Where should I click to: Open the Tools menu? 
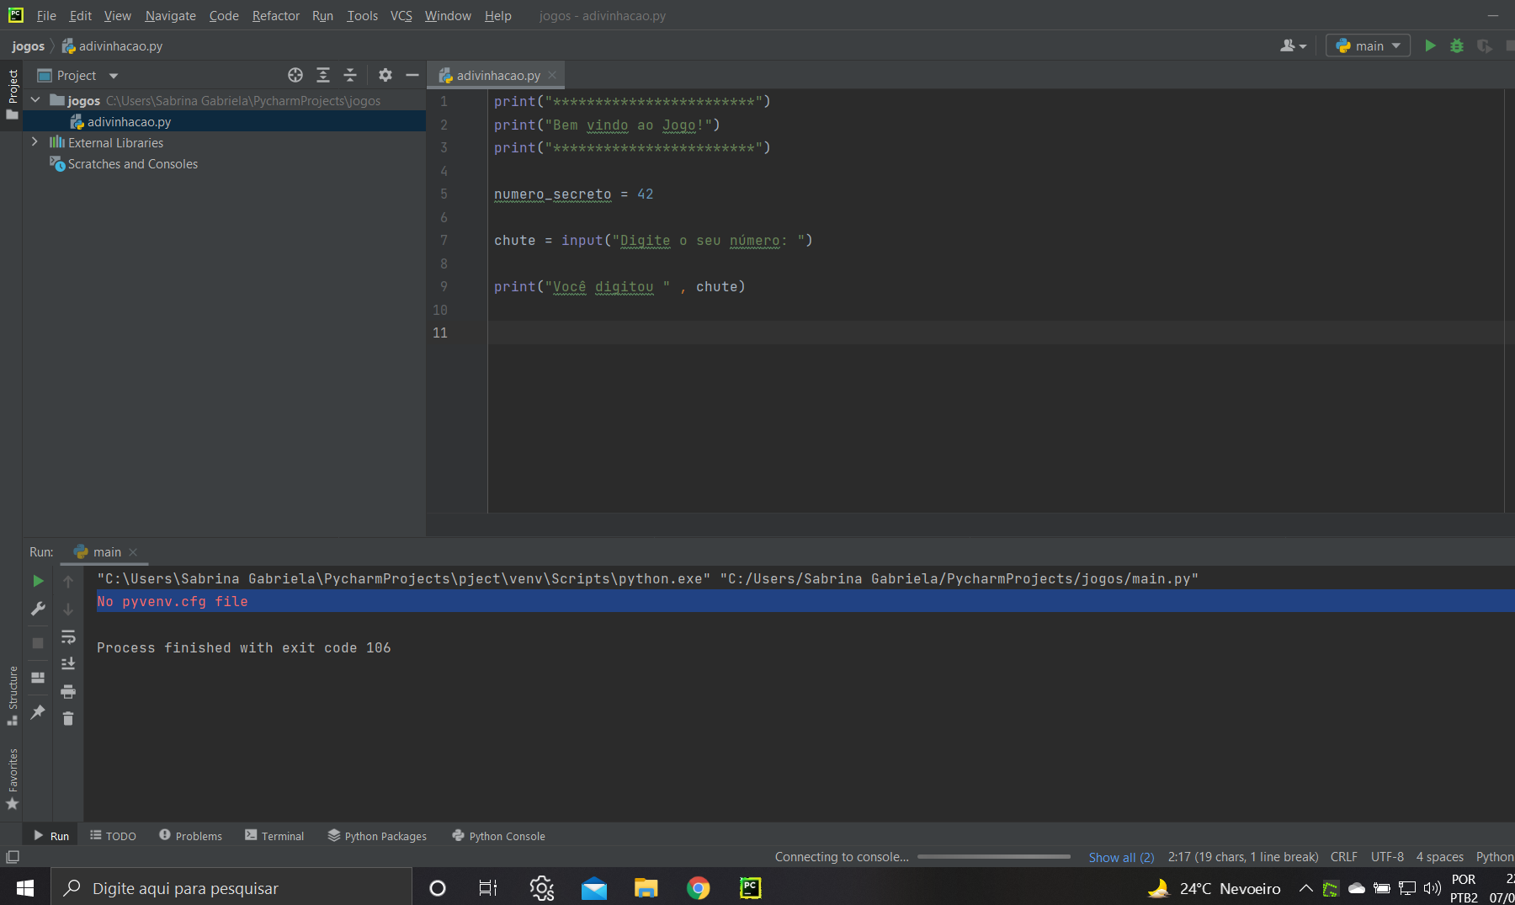click(362, 15)
